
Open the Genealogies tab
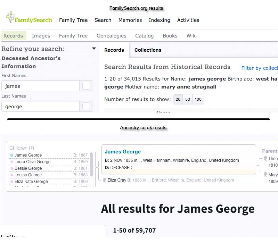[x=111, y=36]
